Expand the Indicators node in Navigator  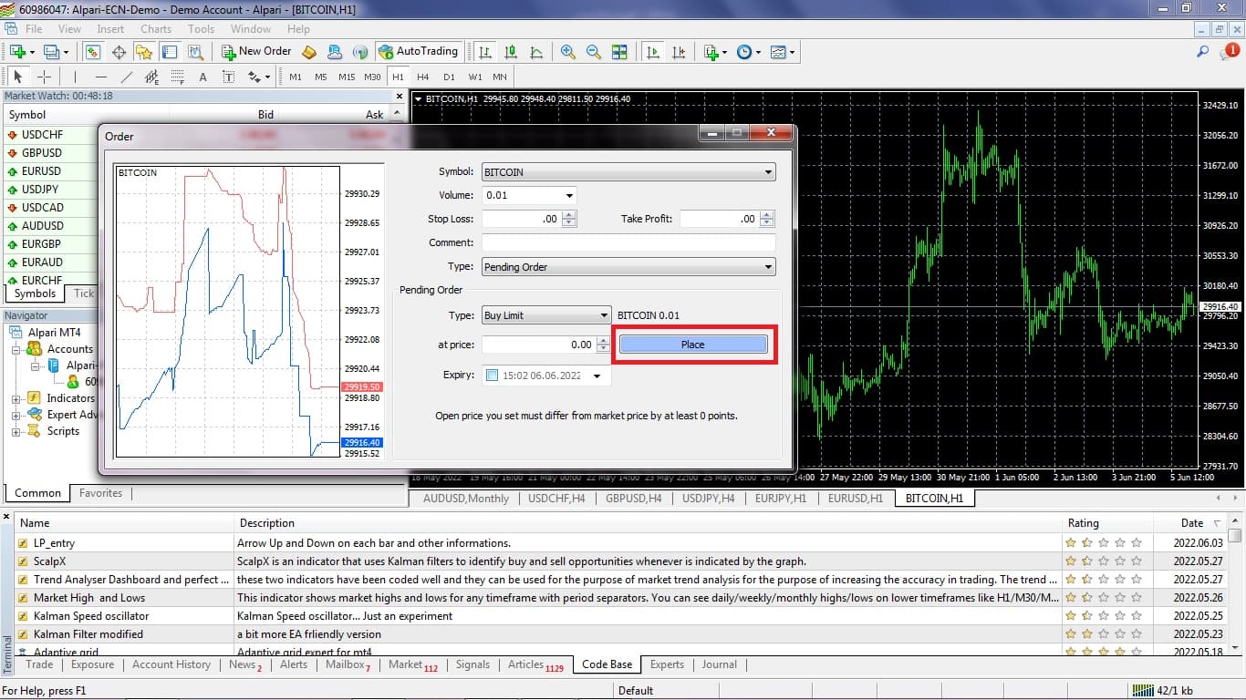point(16,398)
